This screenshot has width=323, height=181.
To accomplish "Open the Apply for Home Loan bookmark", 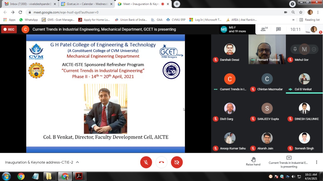I will (94, 20).
